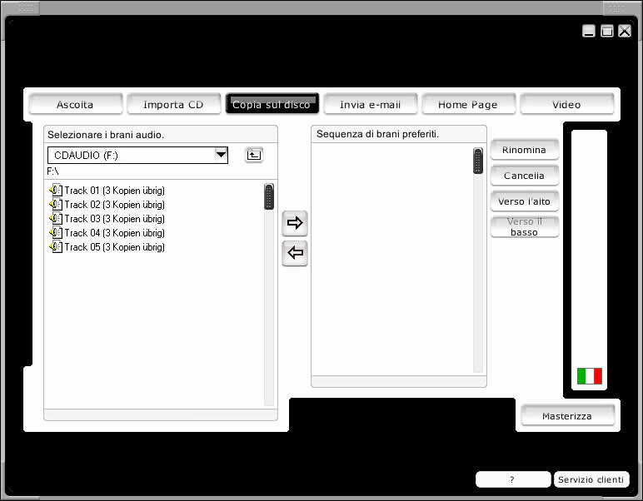Select Track 02 in the list
Screen dimensions: 643x501
(x=114, y=205)
